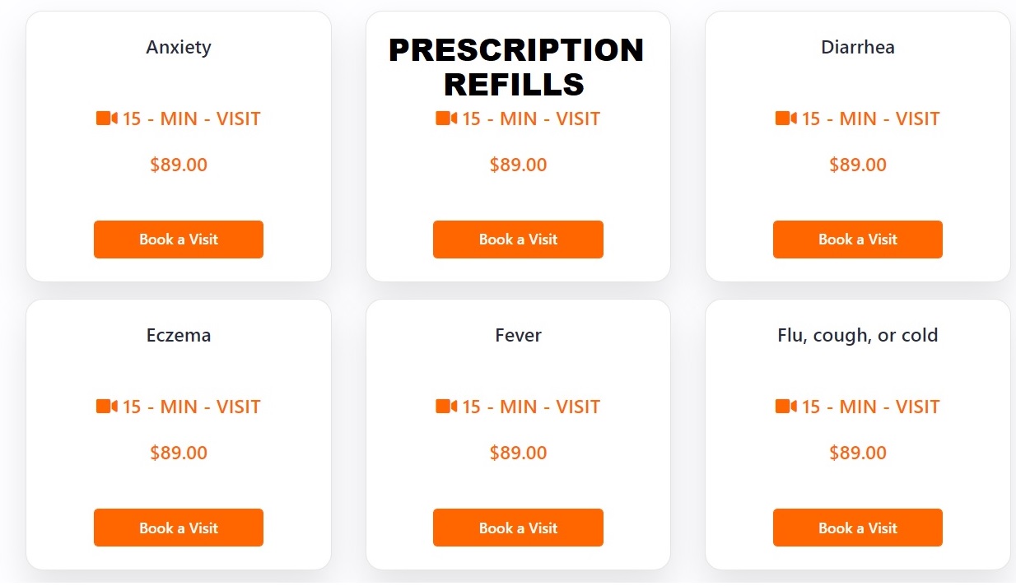The height and width of the screenshot is (586, 1016).
Task: Book a Visit for Prescription Refills
Action: [518, 240]
